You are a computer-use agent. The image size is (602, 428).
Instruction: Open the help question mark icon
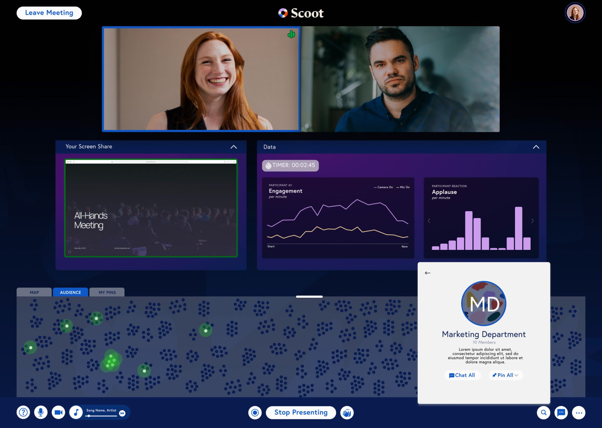tap(23, 412)
